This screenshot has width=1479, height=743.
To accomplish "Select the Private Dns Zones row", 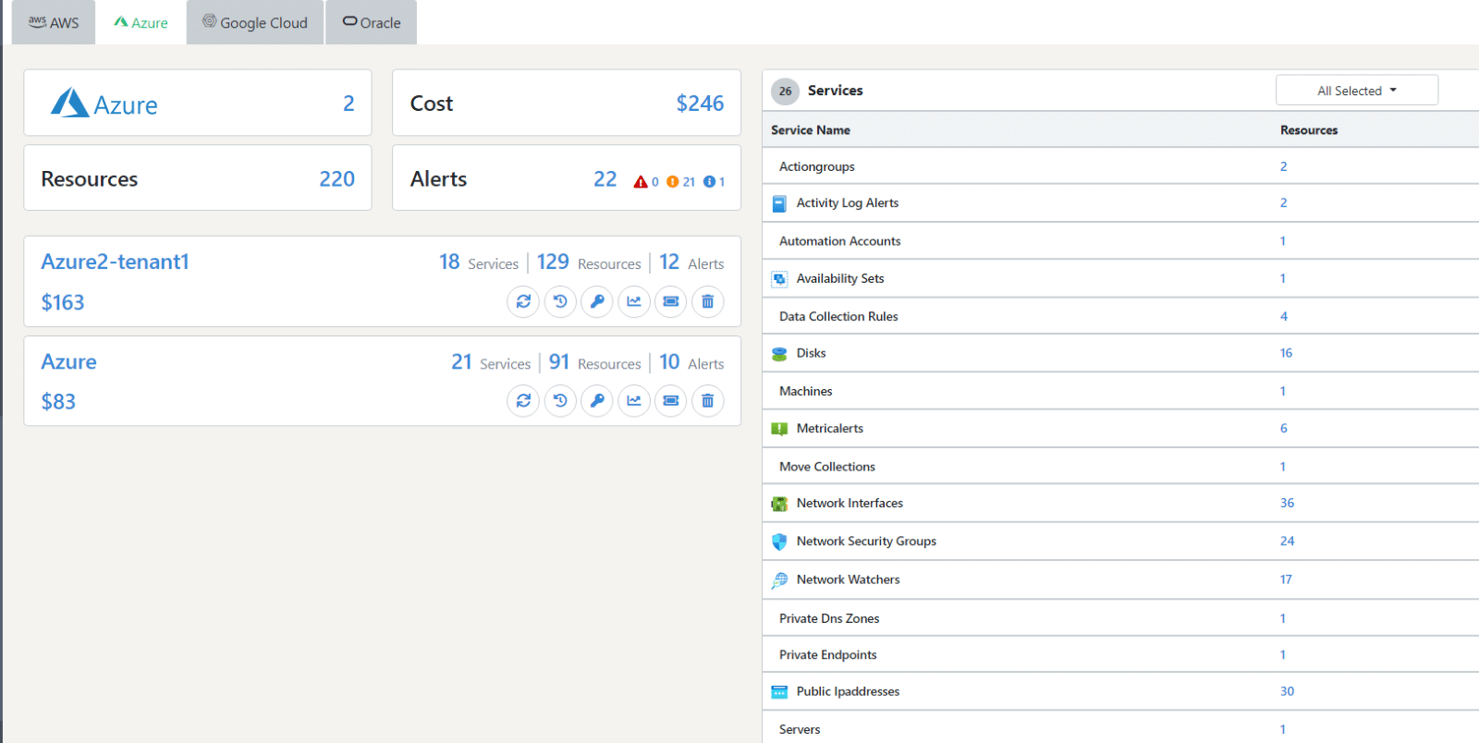I will pos(1120,618).
